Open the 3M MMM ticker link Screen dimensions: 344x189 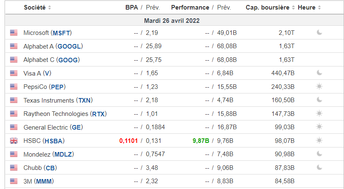point(44,181)
